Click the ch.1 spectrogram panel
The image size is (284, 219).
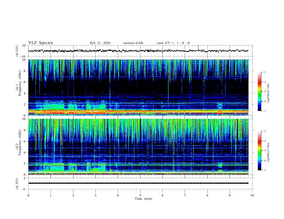click(x=138, y=87)
